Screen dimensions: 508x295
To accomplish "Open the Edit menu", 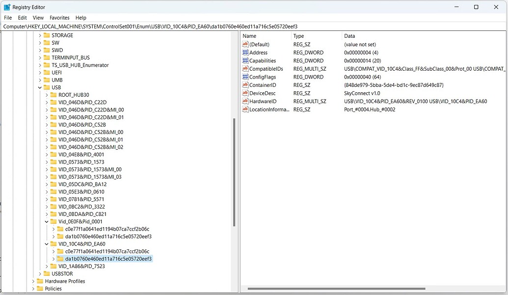I will (x=23, y=18).
